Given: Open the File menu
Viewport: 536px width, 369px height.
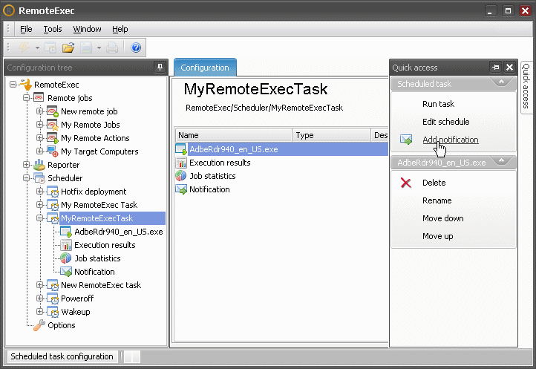Looking at the screenshot, I should click(26, 29).
